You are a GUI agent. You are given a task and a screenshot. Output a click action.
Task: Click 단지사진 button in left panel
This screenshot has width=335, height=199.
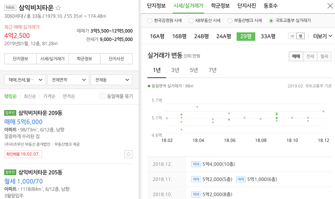116,59
